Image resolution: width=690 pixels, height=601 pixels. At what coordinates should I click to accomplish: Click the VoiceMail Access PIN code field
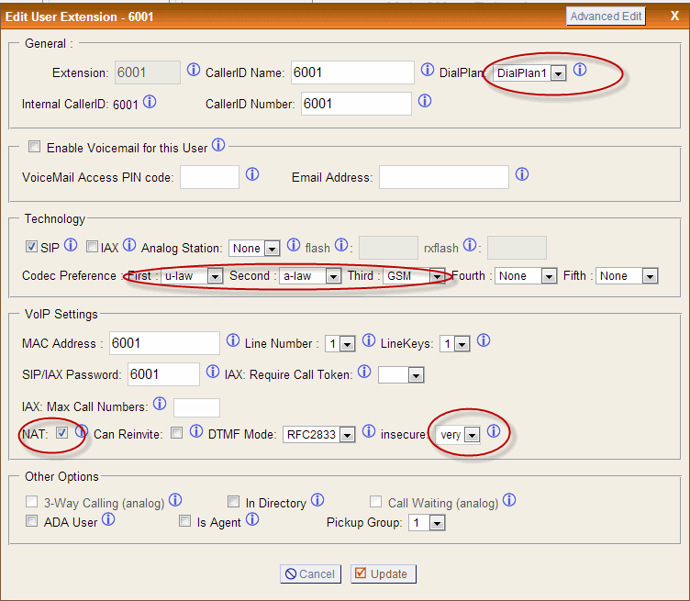[x=209, y=177]
